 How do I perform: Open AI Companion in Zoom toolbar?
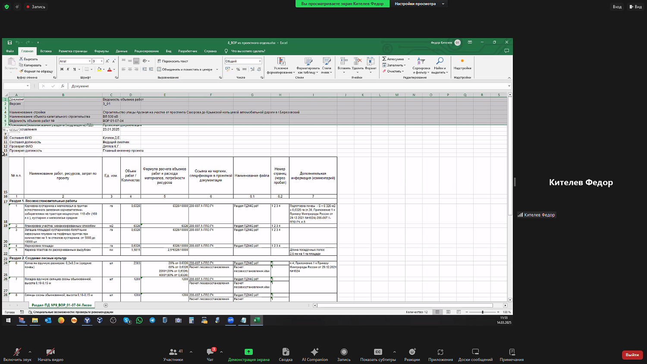click(x=314, y=352)
